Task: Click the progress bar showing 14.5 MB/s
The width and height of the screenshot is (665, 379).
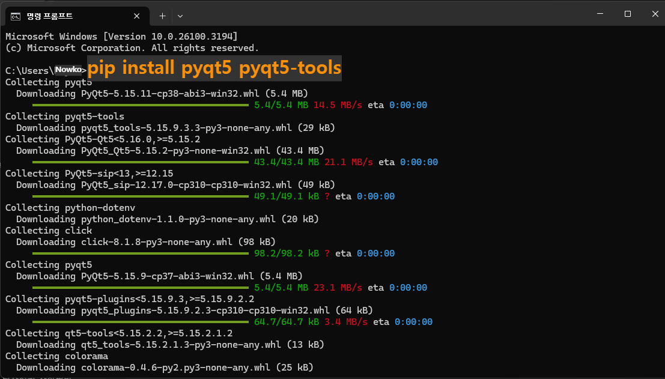Action: [x=141, y=105]
